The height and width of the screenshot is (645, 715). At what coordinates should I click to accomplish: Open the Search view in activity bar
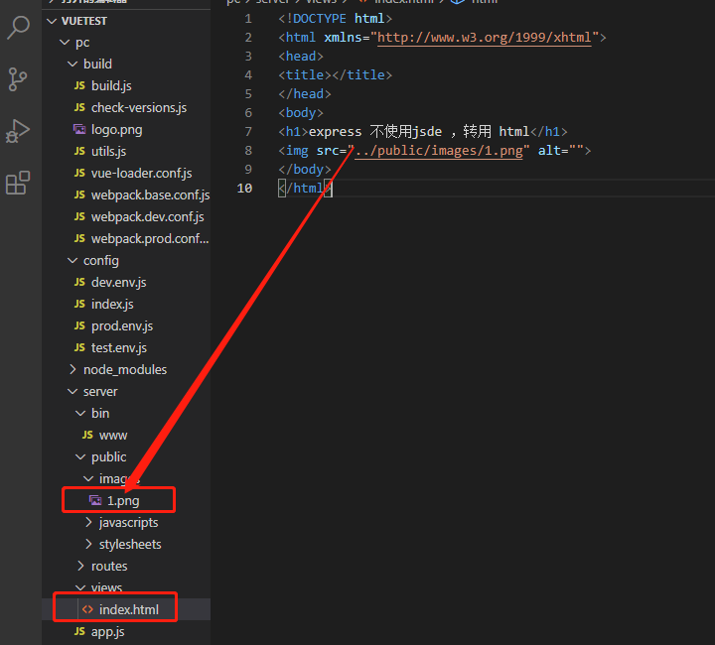click(18, 28)
